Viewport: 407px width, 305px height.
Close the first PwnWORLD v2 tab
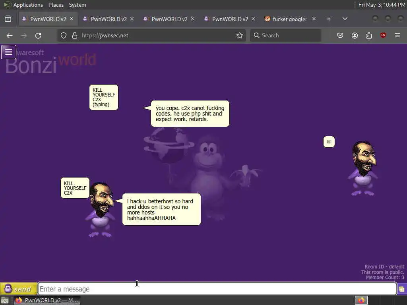(72, 19)
